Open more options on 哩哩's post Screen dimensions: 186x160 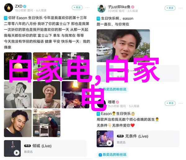pyautogui.click(x=180, y=103)
